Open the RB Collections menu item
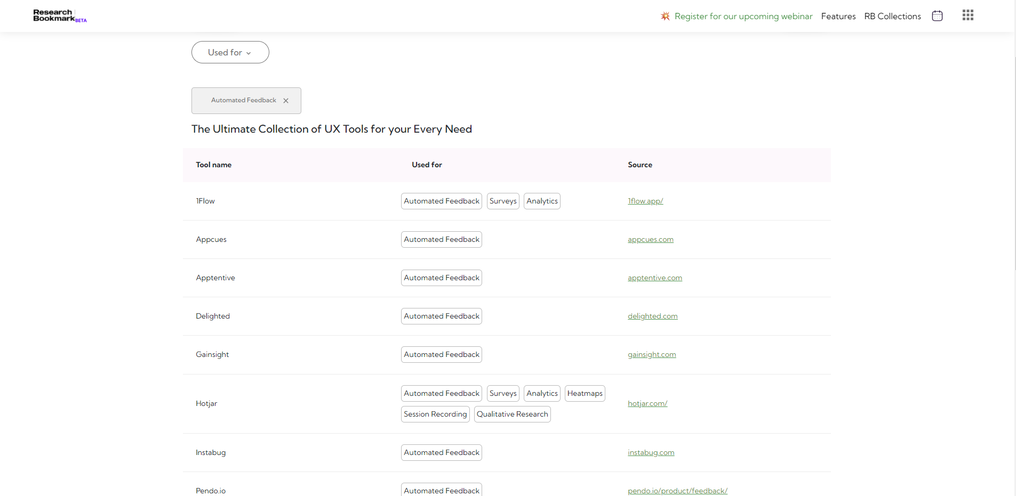The image size is (1016, 496). (x=893, y=16)
